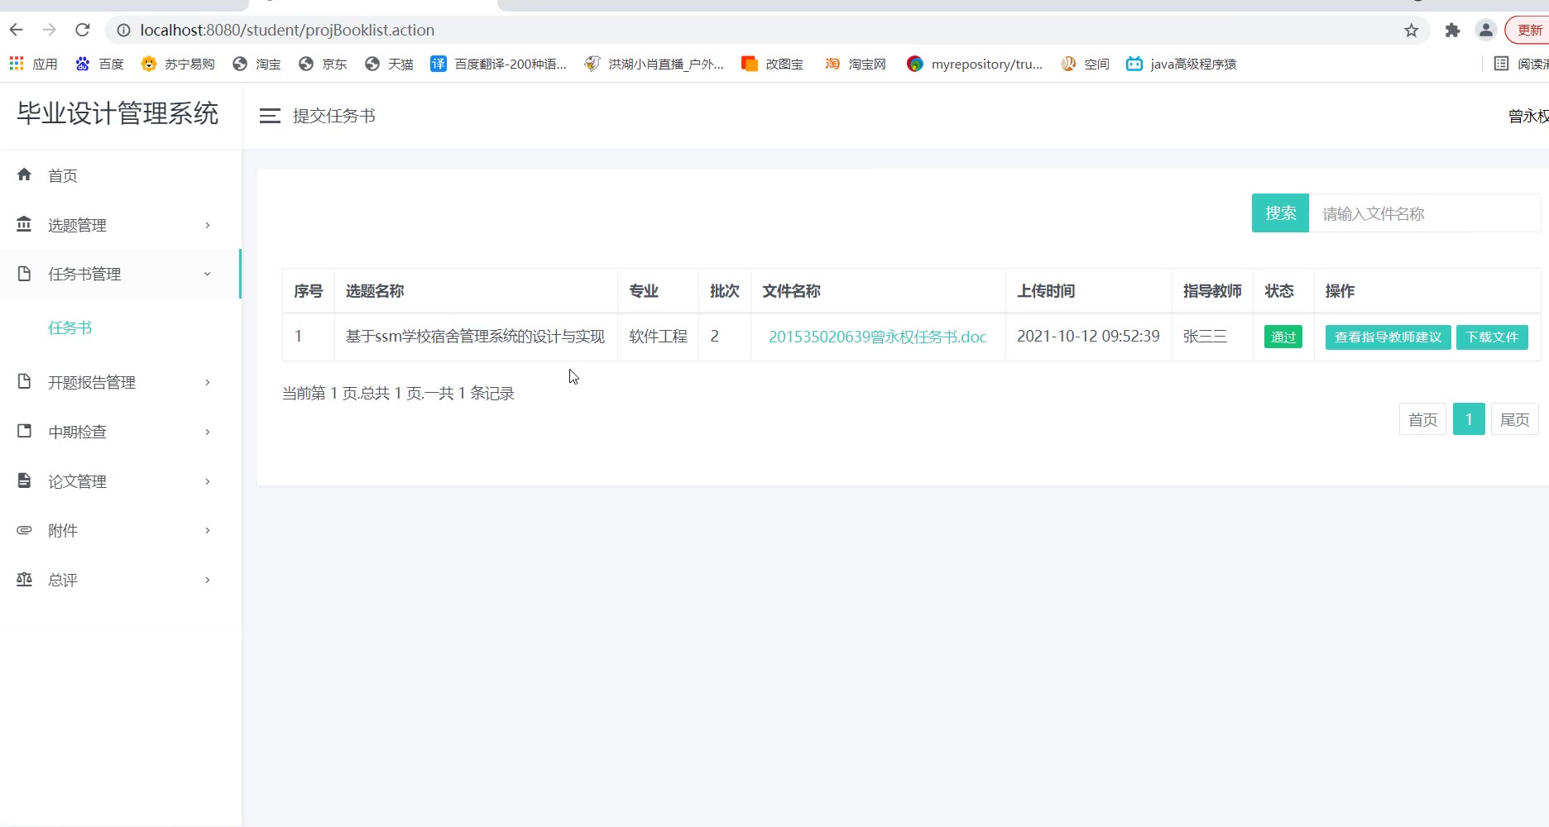Go to 首页 in the sidebar

coord(120,175)
